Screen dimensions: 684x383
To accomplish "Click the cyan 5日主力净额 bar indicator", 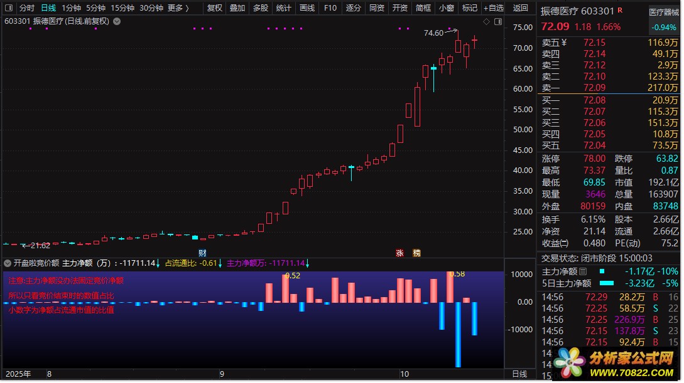I will 607,283.
